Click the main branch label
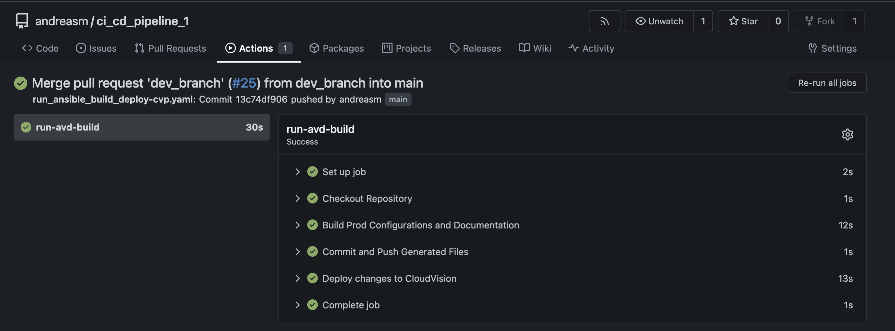 pos(398,99)
